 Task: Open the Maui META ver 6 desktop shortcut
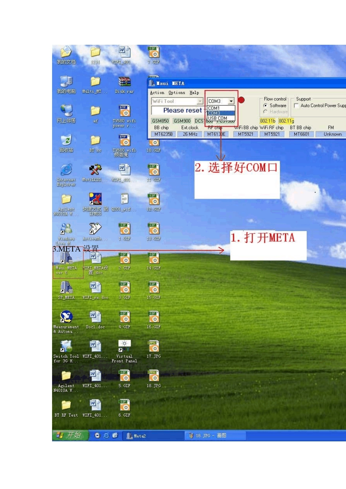coord(66,263)
